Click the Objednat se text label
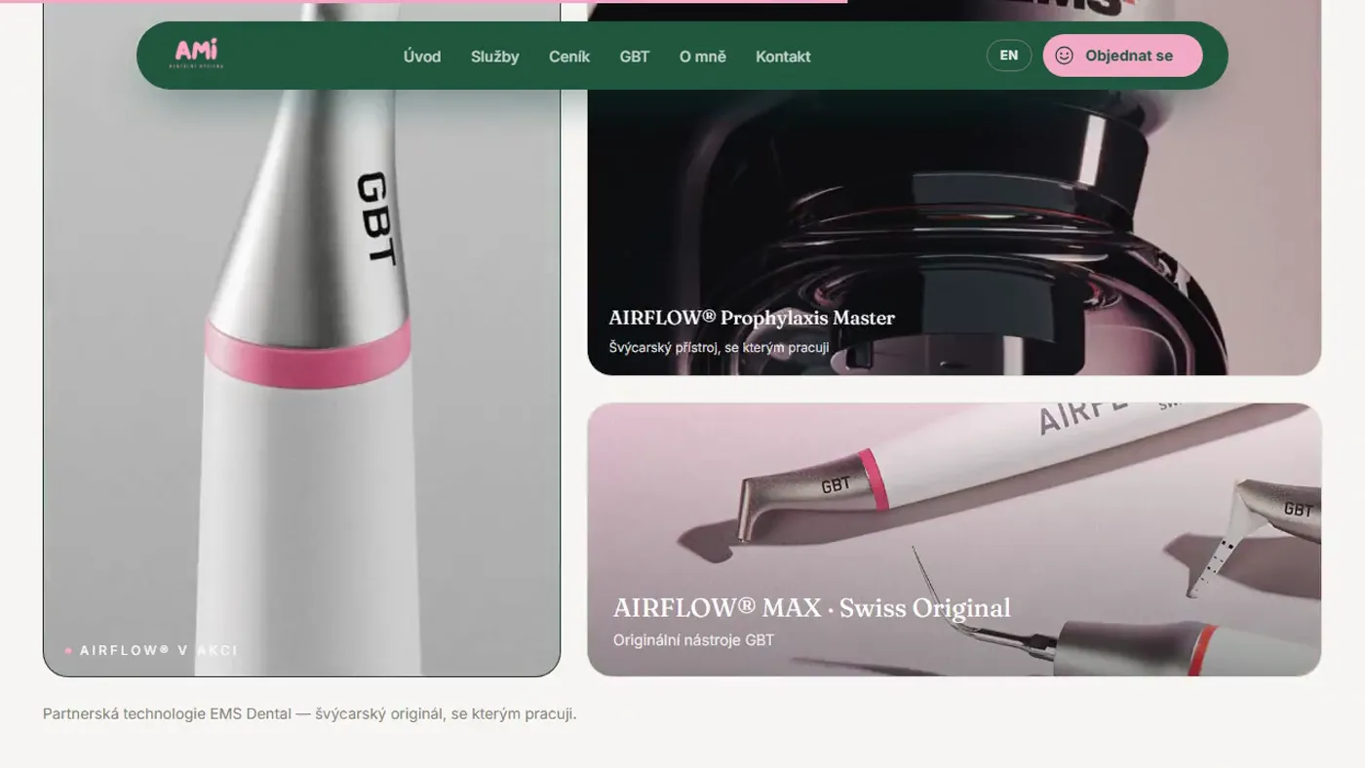1365x768 pixels. (1129, 56)
